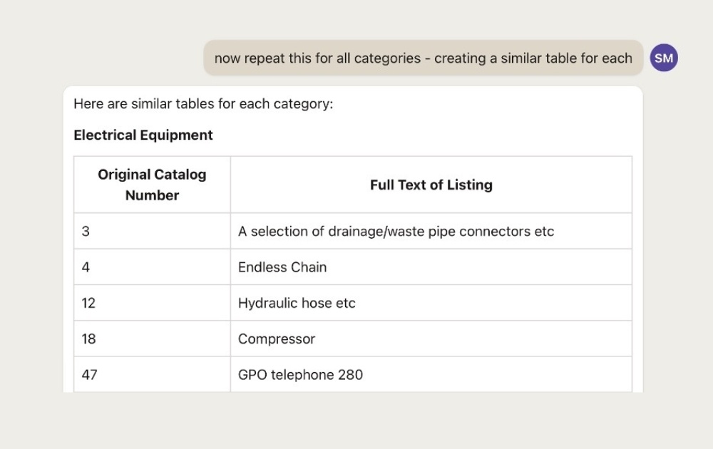Screen dimensions: 713x449
Task: Select the drainage/waste pipe connectors listing cell
Action: (x=431, y=231)
